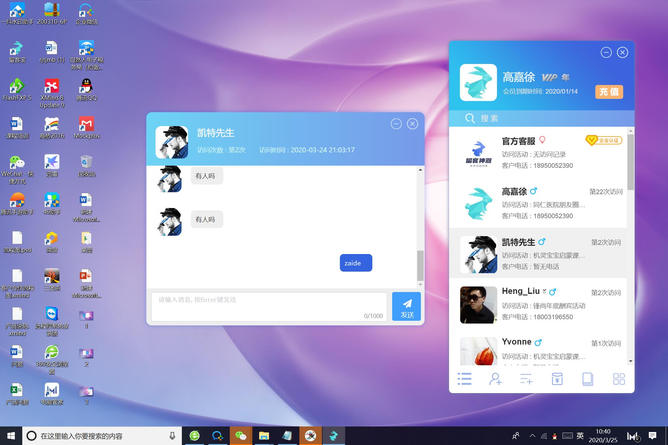Open the XMind 8 Update 9 desktop icon
Image resolution: width=668 pixels, height=445 pixels.
tap(52, 93)
